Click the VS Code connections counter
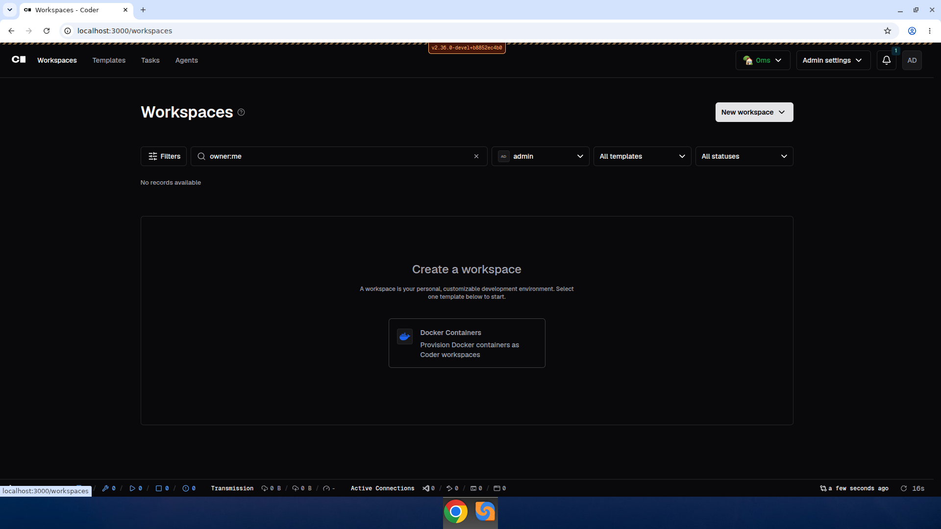Viewport: 941px width, 529px height. pos(429,488)
